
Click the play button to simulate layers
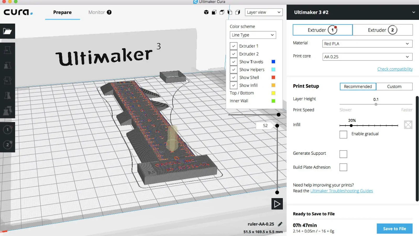point(277,204)
